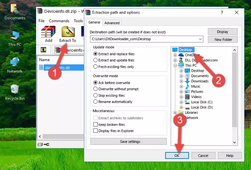251x170 pixels.
Task: Expand the Desktop node under This PC
Action: tap(181, 71)
